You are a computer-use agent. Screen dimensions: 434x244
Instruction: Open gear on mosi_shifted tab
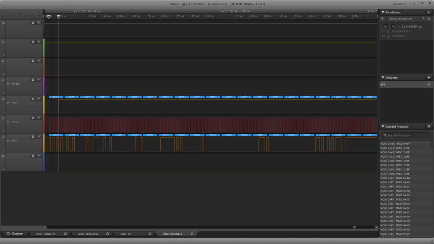tap(65, 234)
